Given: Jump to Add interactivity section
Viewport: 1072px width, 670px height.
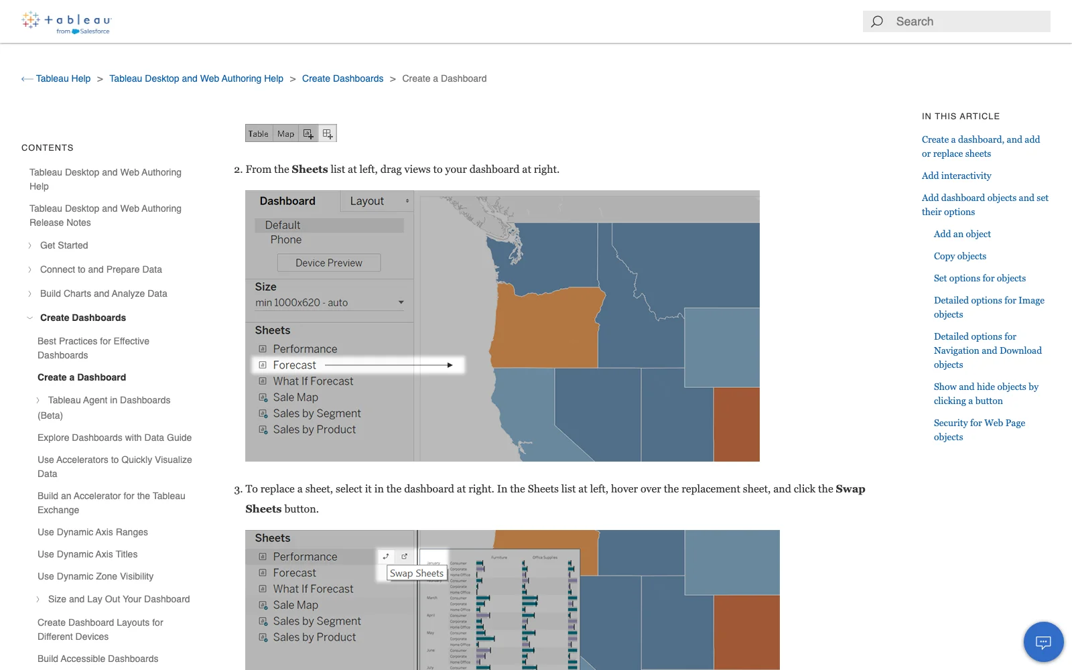Looking at the screenshot, I should tap(956, 176).
